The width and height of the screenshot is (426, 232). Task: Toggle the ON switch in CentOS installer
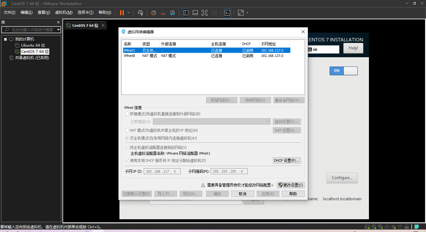(344, 71)
